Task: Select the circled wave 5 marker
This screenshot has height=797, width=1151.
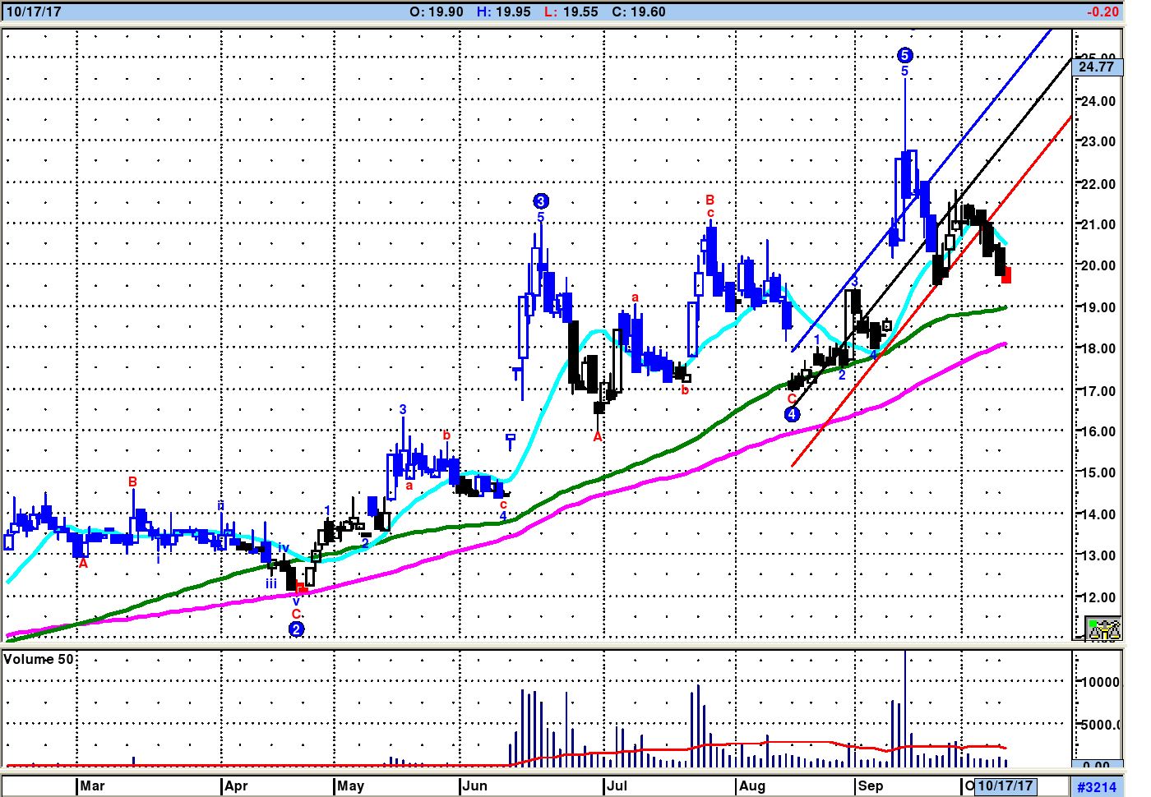Action: tap(904, 55)
